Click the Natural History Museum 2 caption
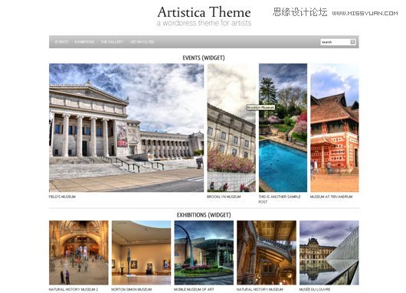 point(74,289)
